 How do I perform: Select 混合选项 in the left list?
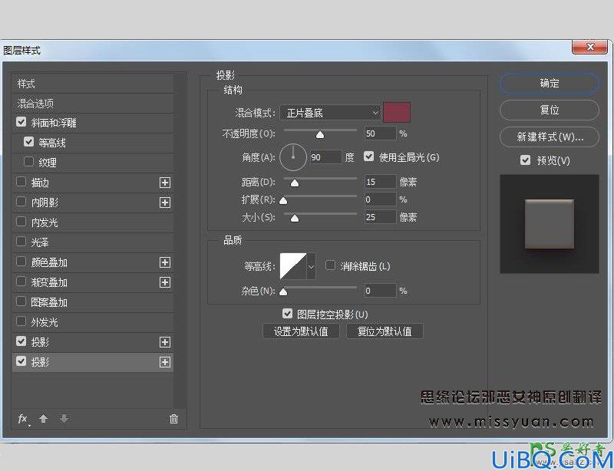click(93, 104)
